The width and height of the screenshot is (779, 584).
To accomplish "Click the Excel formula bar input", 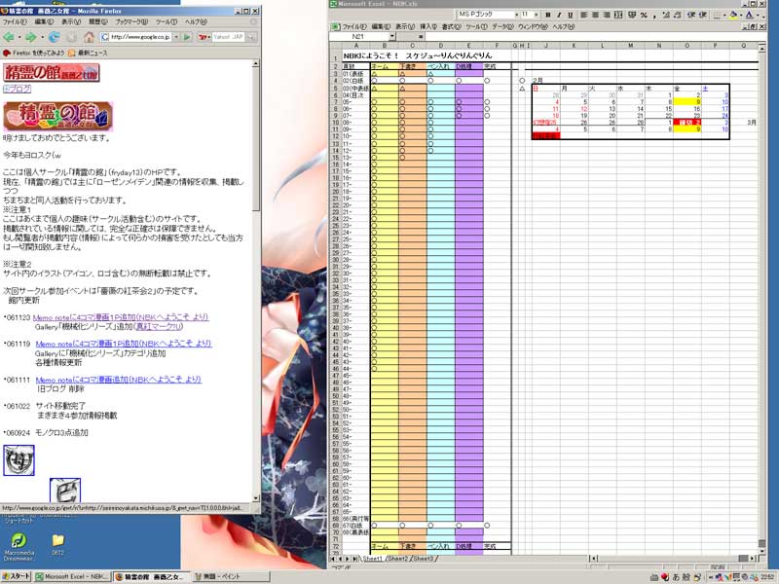I will [595, 36].
